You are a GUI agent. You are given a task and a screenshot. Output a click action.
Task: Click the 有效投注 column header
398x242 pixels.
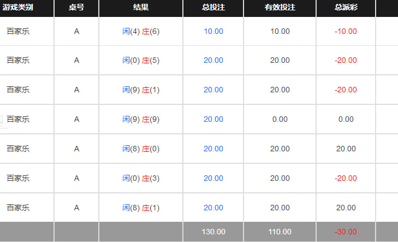pos(280,7)
